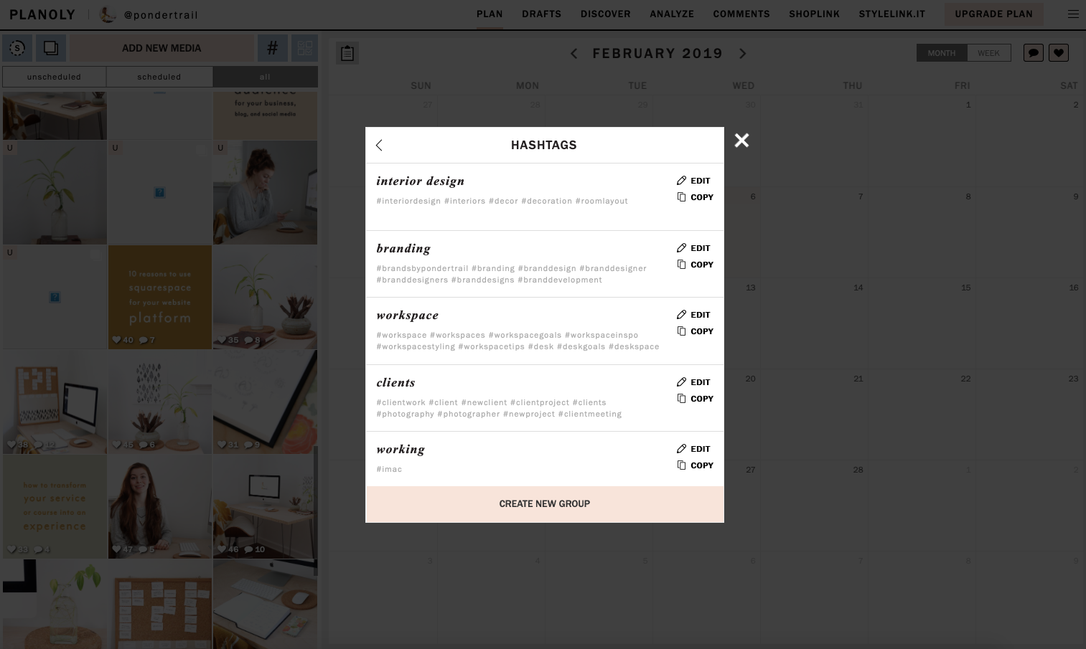Go to the previous month

coord(574,54)
